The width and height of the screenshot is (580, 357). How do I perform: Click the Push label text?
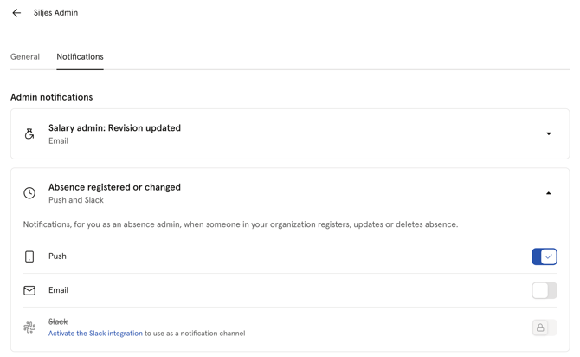coord(57,256)
